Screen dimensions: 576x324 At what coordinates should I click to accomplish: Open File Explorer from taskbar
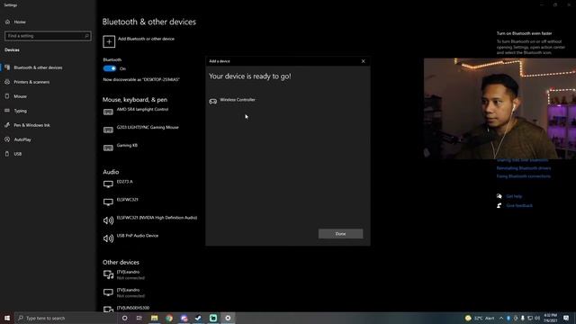[154, 318]
